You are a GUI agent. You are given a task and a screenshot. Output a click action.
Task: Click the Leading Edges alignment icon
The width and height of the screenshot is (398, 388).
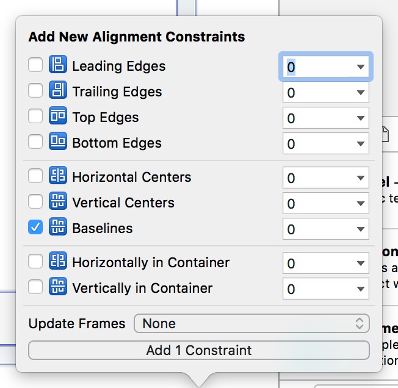point(57,66)
